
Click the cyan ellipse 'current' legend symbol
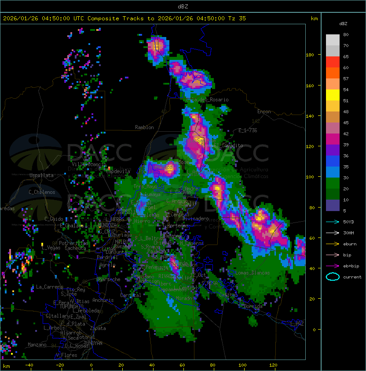click(333, 277)
